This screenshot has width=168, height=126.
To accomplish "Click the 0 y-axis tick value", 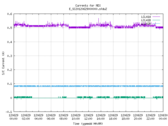I will click(x=11, y=98).
